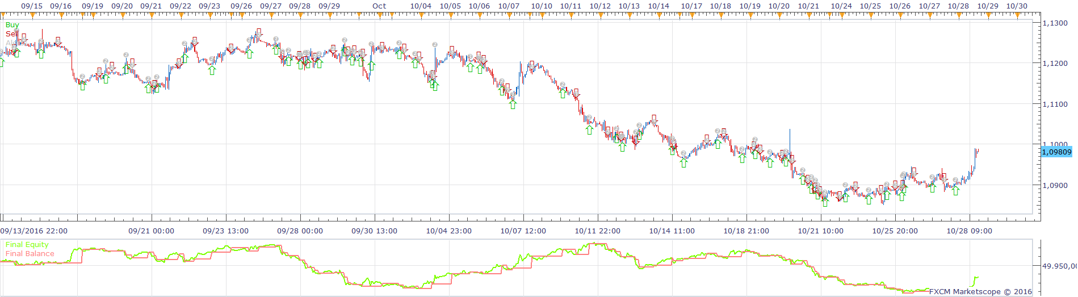This screenshot has height=297, width=1078.
Task: Select the 10/28 09:00 time label
Action: (970, 231)
